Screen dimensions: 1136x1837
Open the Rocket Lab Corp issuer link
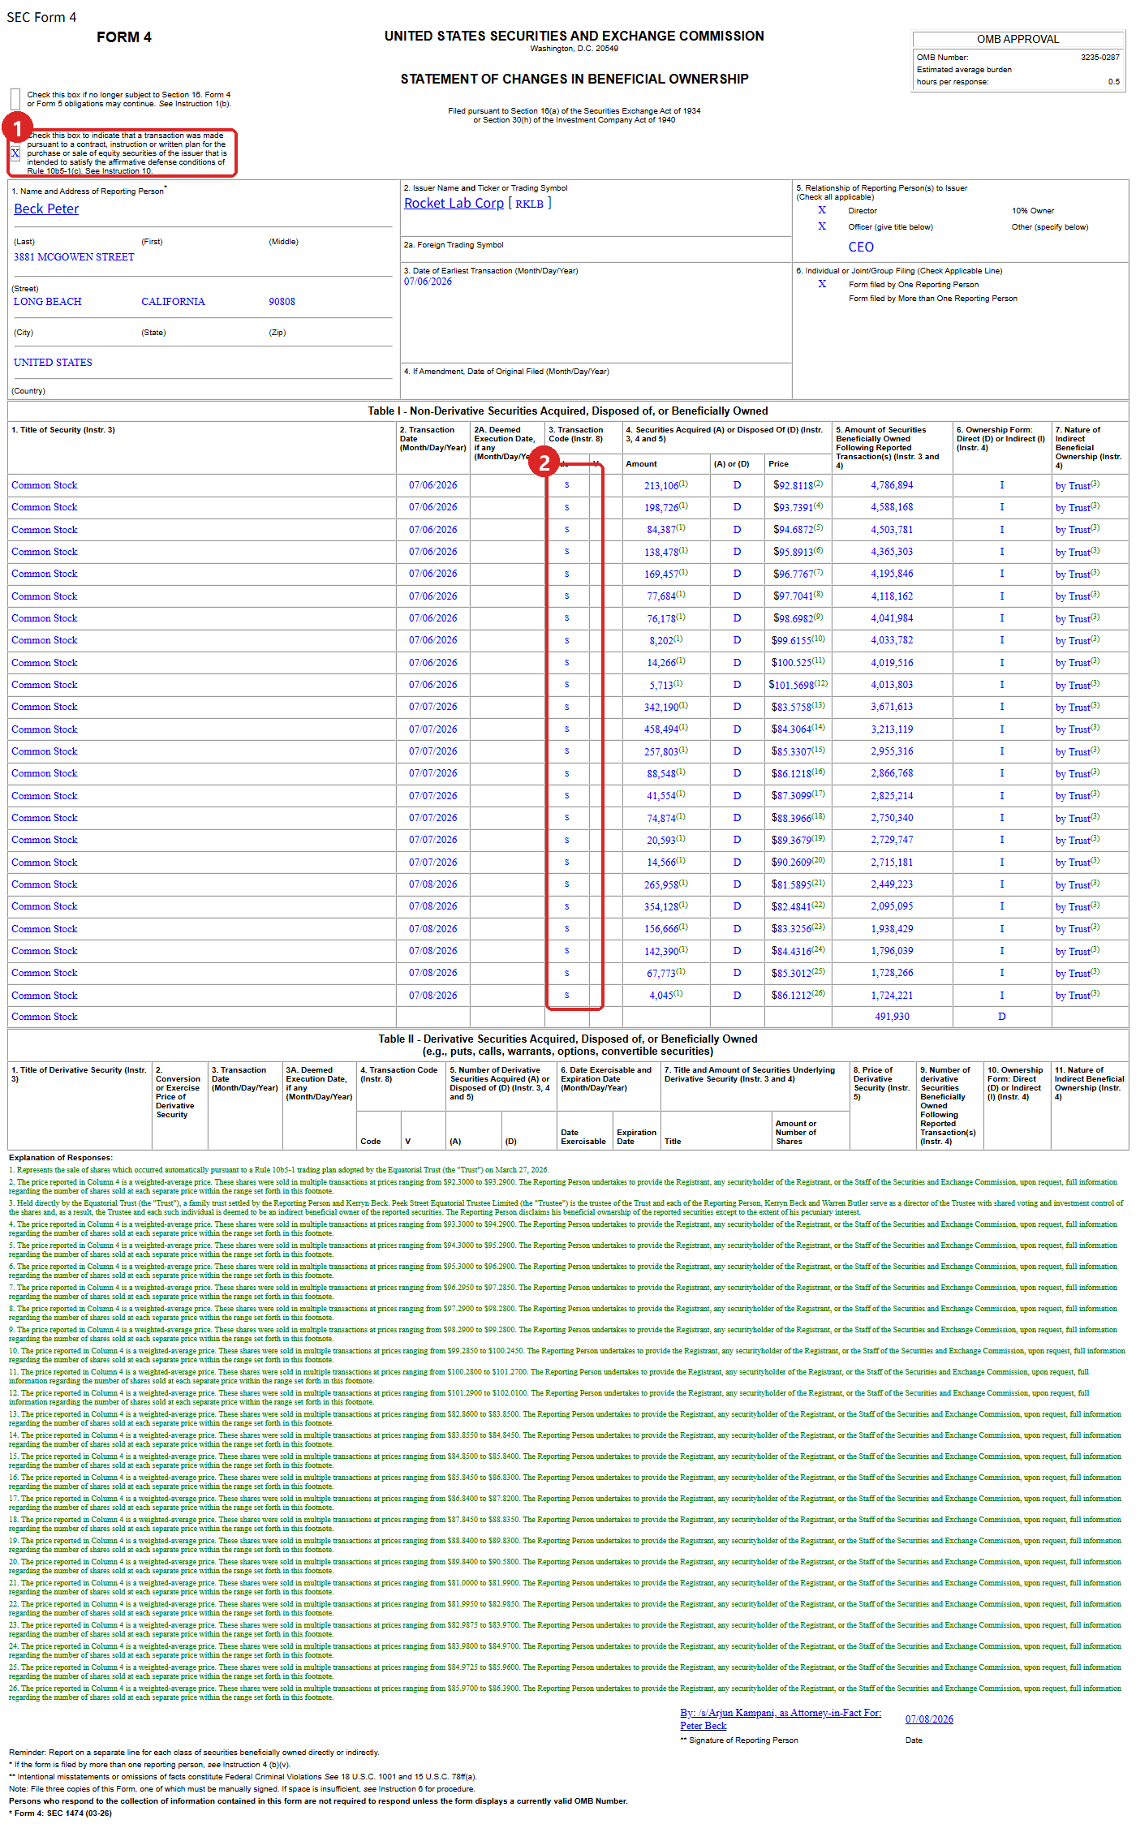pos(454,203)
